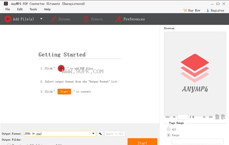Expand the Output Format JPEG combo box
Viewport: 229px width, 145px height.
[60, 133]
